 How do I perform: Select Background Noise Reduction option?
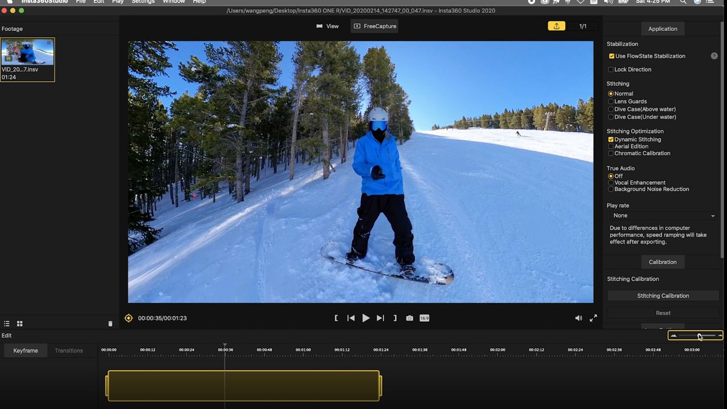point(611,189)
